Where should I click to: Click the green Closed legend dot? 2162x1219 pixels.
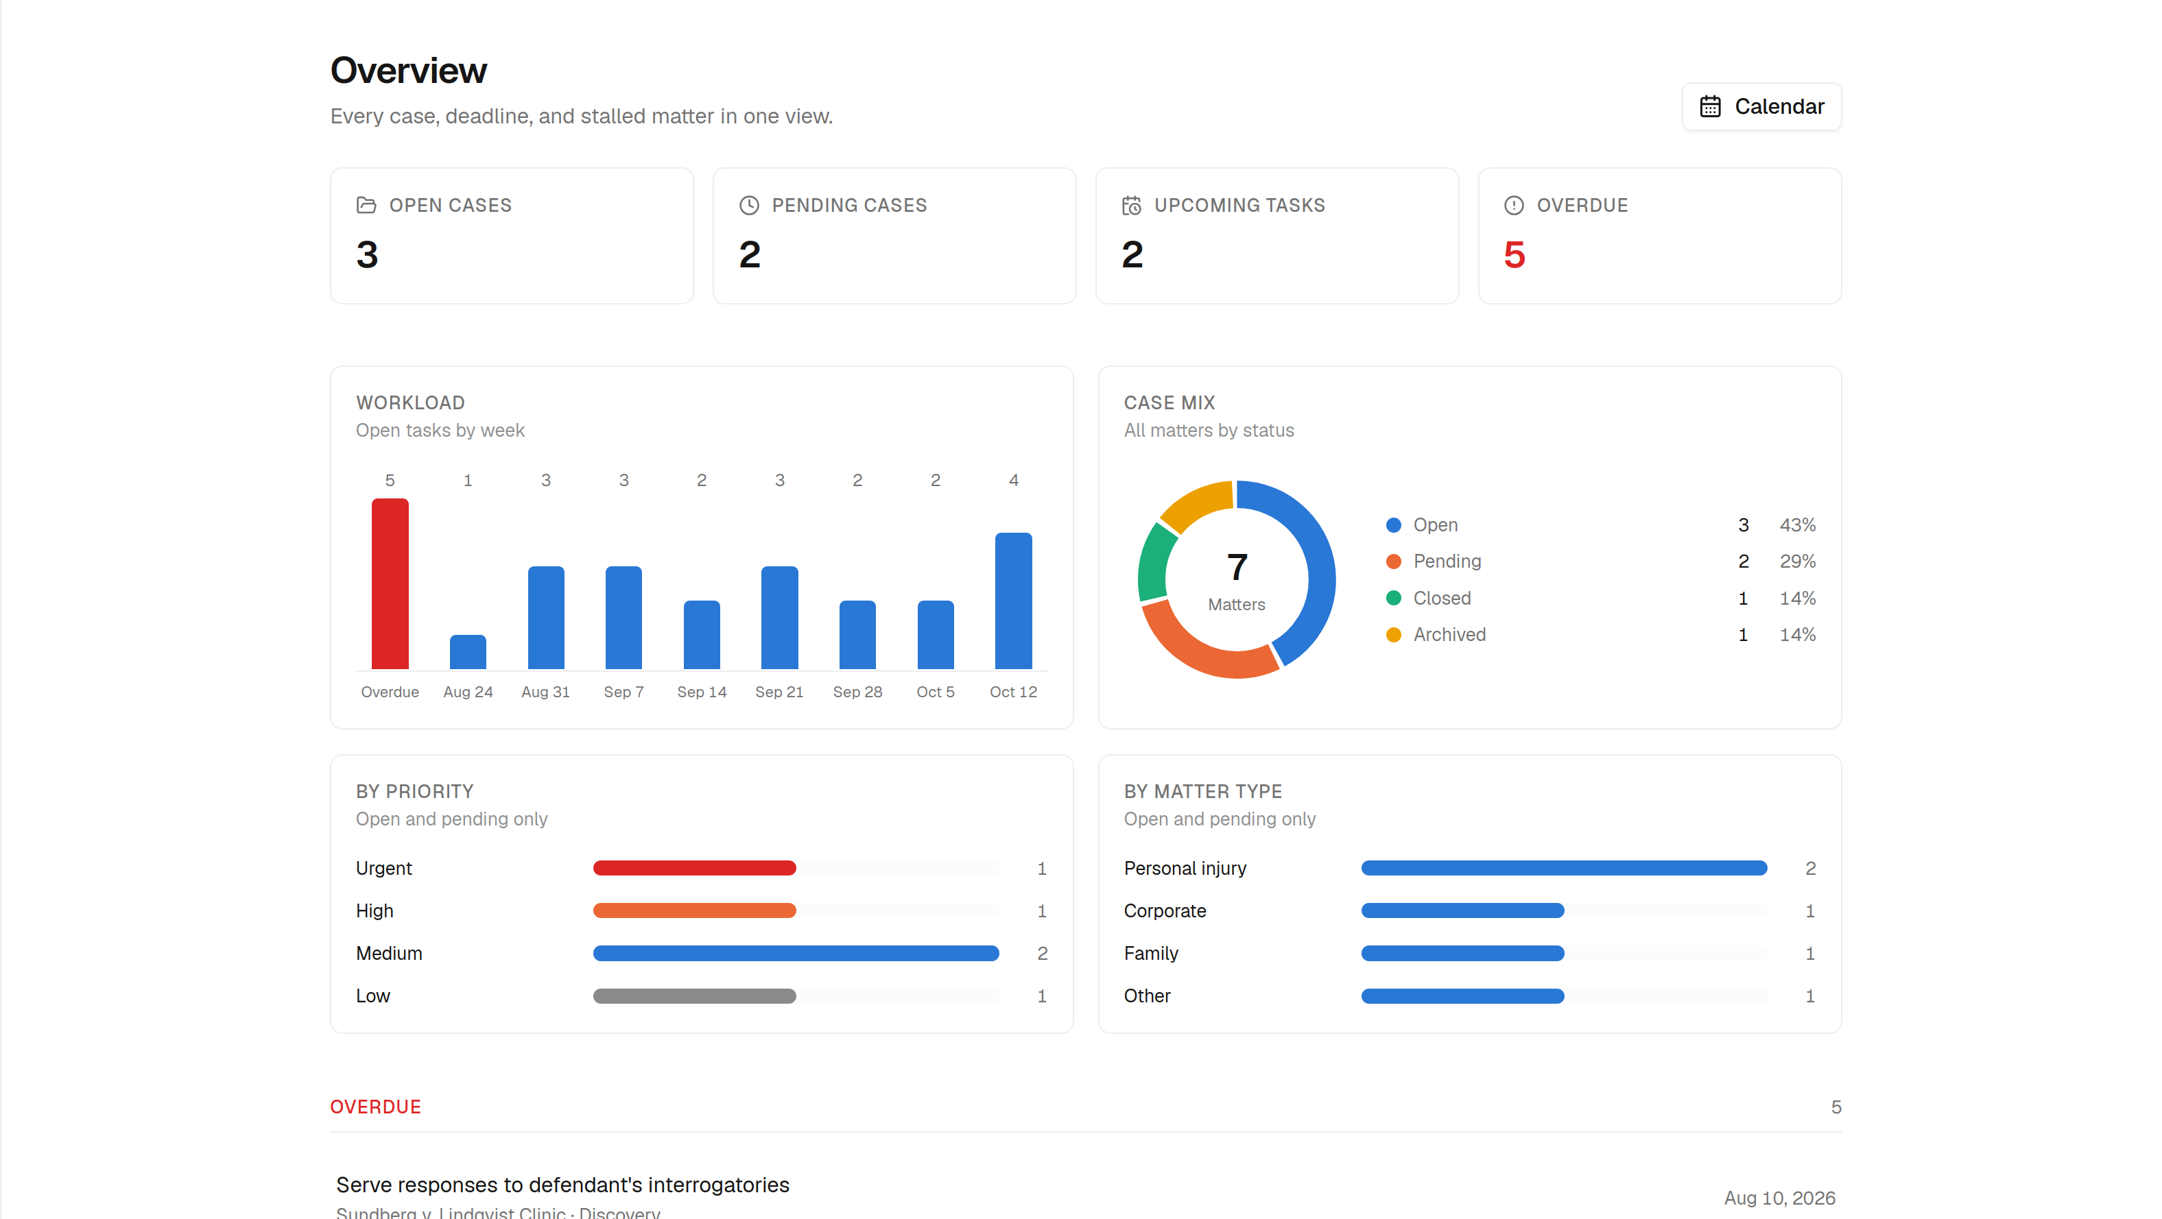click(x=1393, y=598)
